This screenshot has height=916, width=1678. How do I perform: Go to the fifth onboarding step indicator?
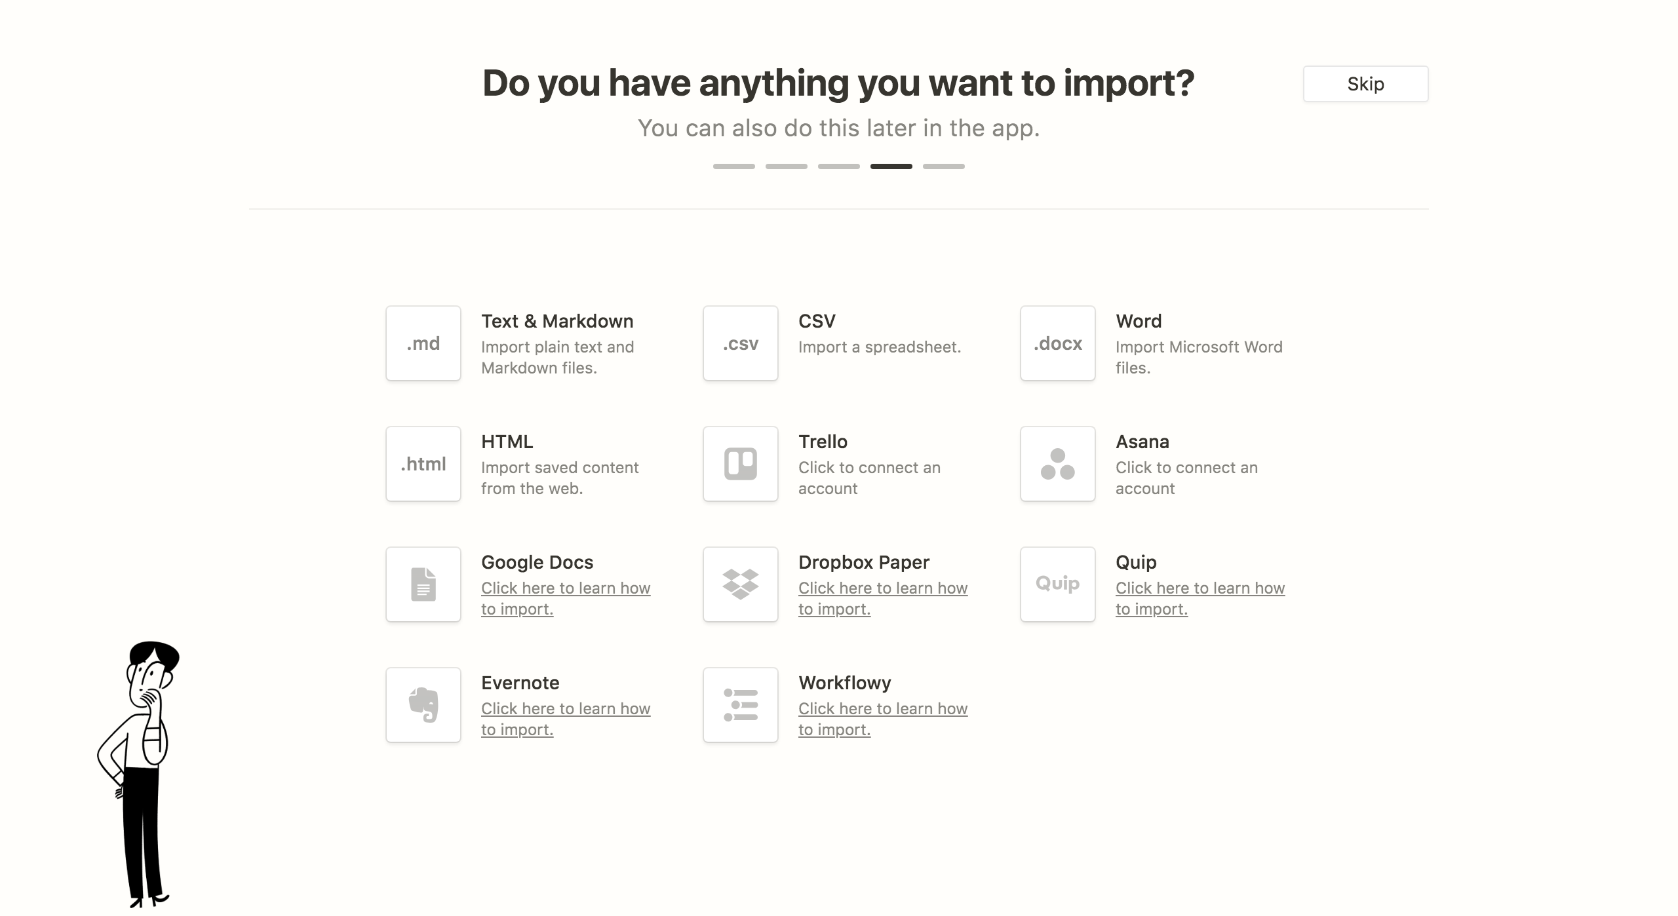pos(944,166)
